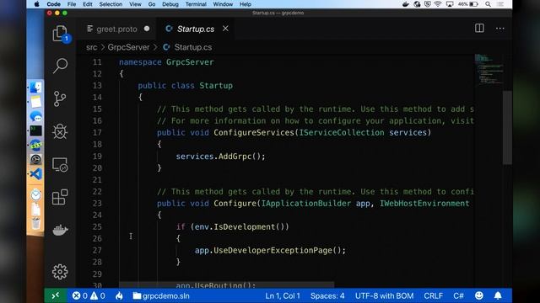Open notifications bell in status bar
The image size is (540, 303).
pyautogui.click(x=498, y=295)
